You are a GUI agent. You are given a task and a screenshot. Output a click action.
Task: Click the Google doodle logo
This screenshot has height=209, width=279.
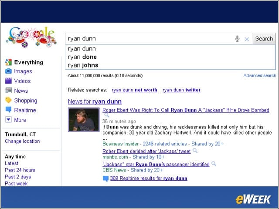tap(31, 37)
